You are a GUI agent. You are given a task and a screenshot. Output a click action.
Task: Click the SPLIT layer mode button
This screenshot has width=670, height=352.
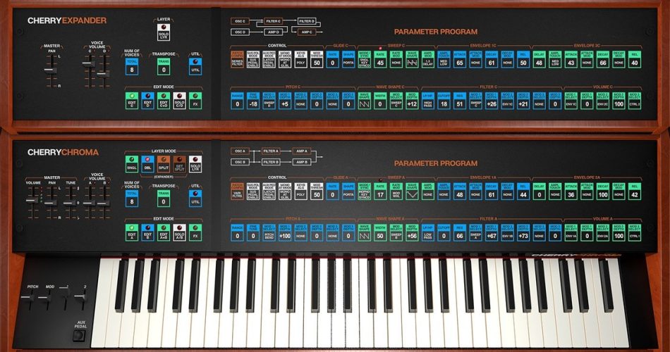tap(163, 164)
